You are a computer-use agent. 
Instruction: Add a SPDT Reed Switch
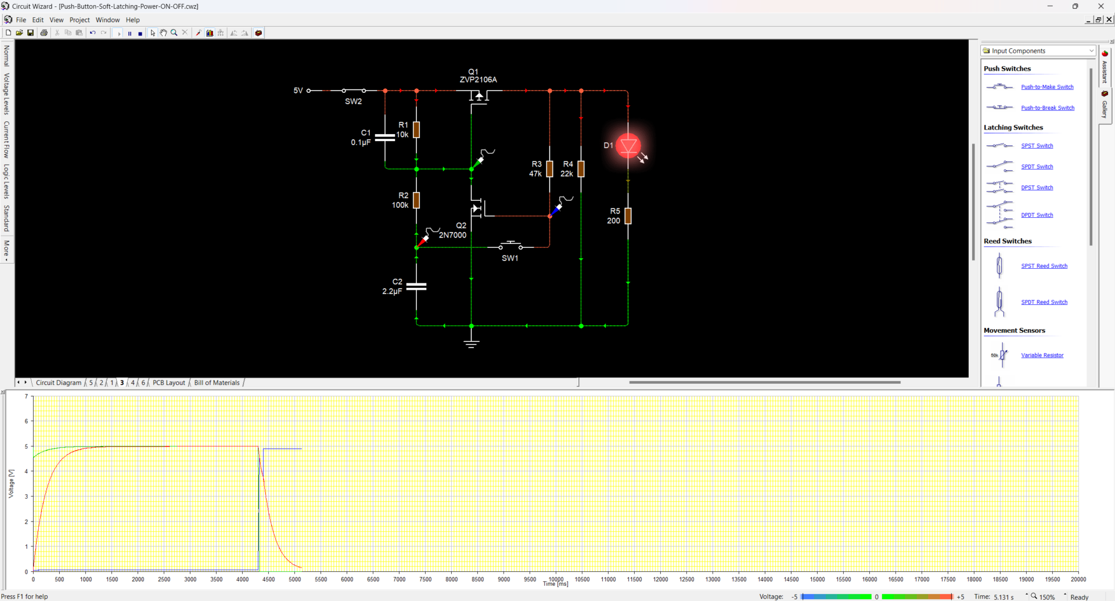point(1044,301)
